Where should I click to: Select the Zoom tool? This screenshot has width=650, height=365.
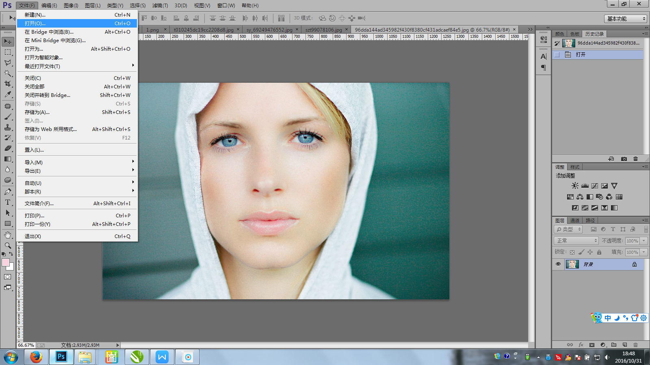[8, 246]
